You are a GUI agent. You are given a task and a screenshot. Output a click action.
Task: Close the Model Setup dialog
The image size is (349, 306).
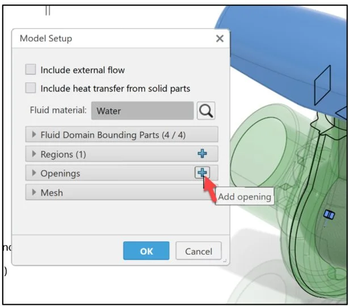click(x=220, y=39)
